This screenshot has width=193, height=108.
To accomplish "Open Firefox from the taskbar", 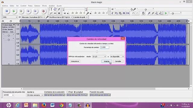I will (44, 105).
